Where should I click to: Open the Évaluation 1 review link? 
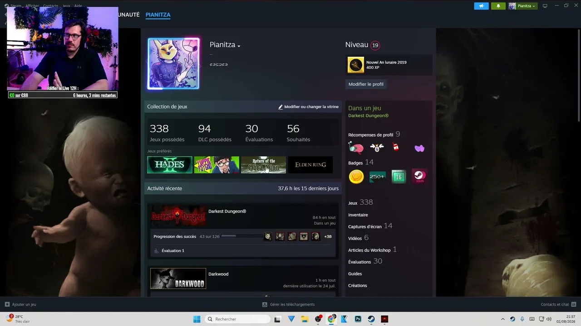point(173,250)
